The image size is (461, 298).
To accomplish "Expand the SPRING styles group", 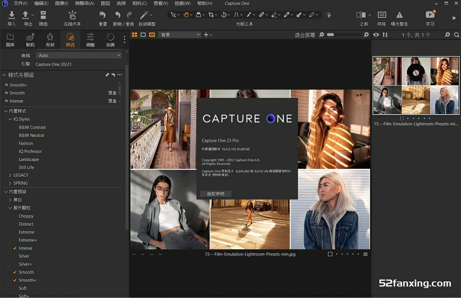I will [x=10, y=183].
